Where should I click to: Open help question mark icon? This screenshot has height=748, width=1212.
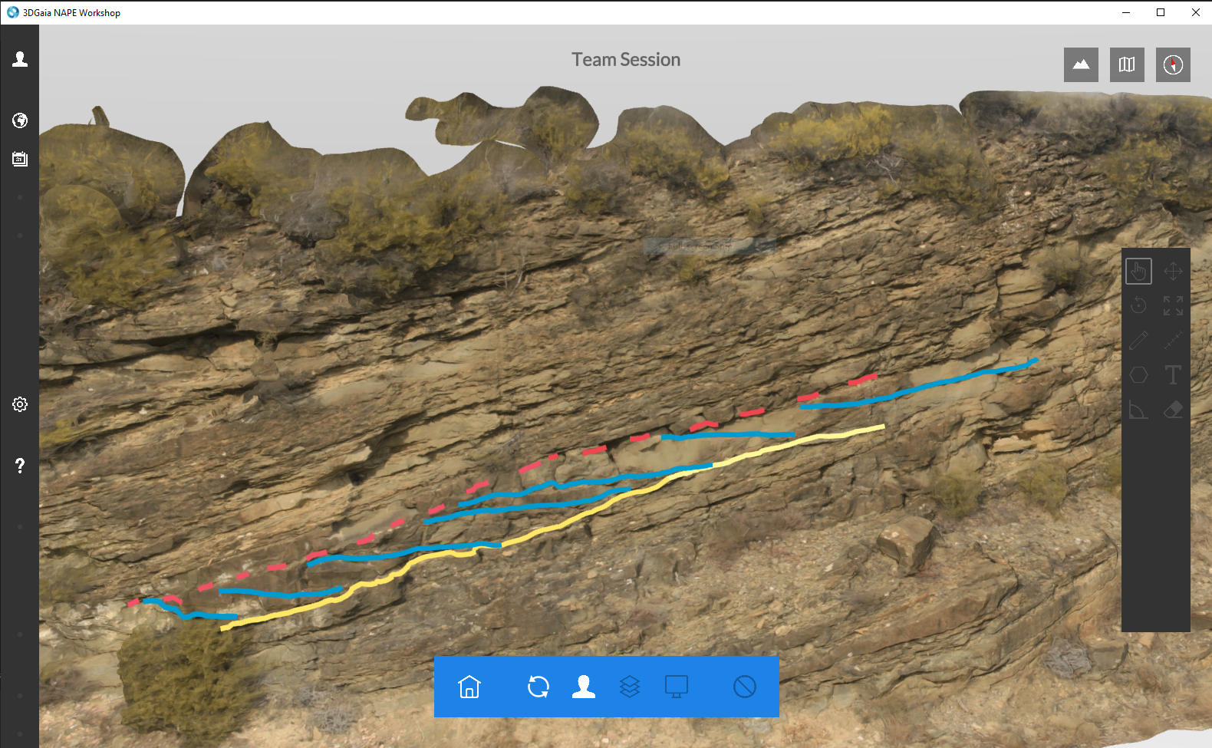pyautogui.click(x=20, y=466)
